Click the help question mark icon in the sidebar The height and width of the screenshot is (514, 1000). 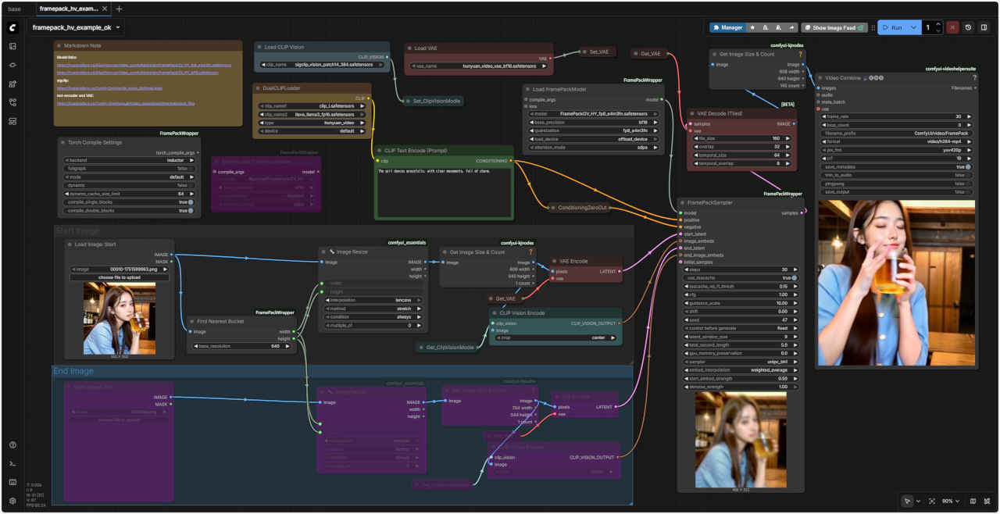[12, 444]
